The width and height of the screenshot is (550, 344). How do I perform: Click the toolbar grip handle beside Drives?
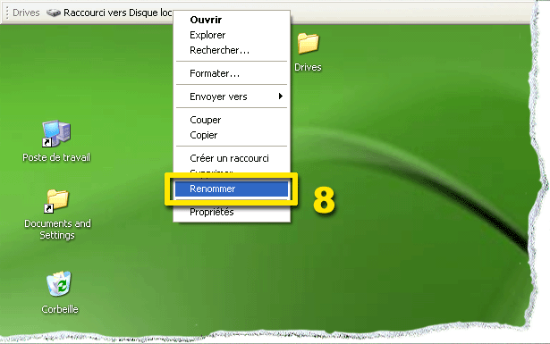click(x=7, y=13)
